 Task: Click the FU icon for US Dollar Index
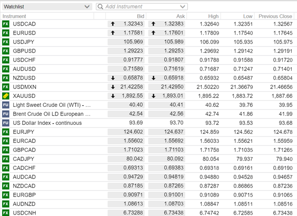click(x=6, y=122)
